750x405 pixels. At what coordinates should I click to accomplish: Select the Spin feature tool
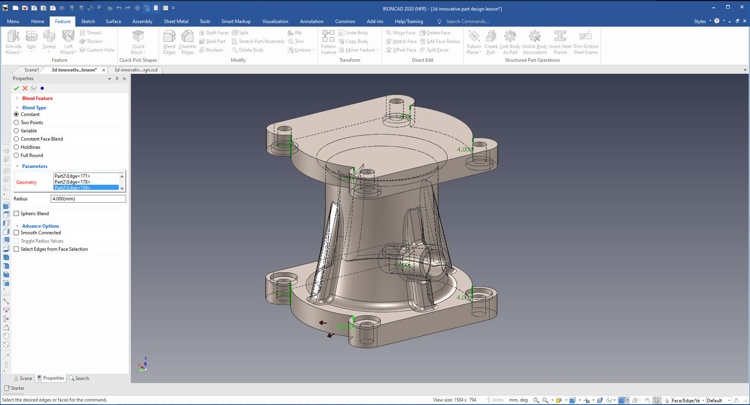pyautogui.click(x=31, y=37)
